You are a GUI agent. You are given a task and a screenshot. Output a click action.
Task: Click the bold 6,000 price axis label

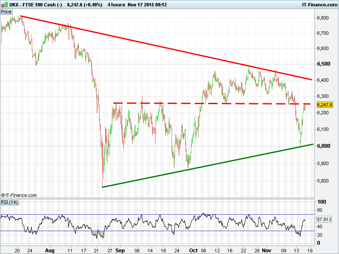click(x=324, y=146)
